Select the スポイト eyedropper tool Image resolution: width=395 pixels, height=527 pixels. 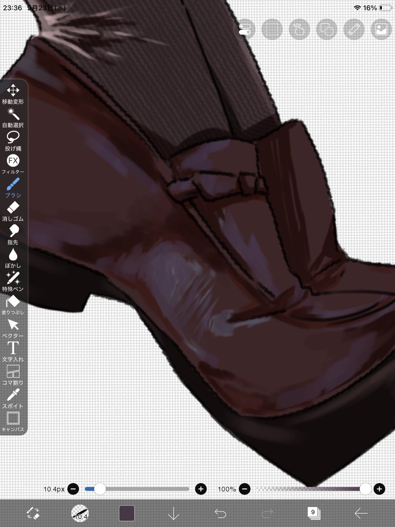(x=13, y=399)
